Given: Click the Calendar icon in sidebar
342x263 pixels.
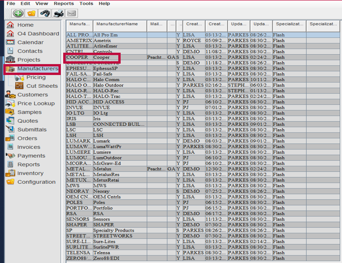Looking at the screenshot, I should point(10,42).
